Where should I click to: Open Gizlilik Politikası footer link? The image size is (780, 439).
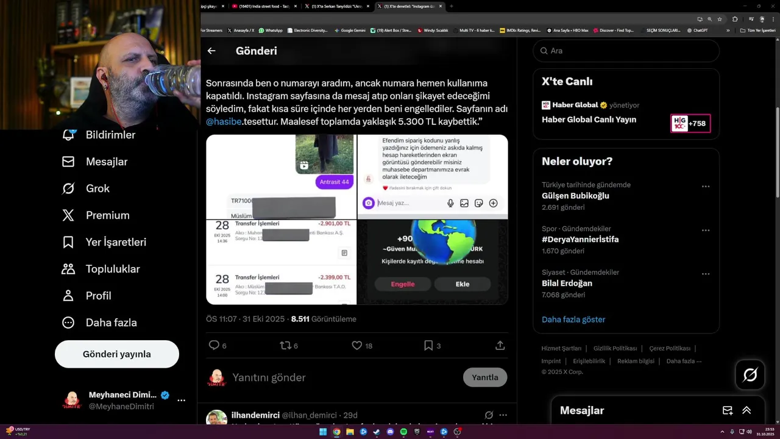[x=615, y=349]
